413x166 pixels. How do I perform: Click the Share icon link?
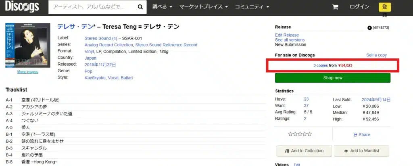[361, 135]
